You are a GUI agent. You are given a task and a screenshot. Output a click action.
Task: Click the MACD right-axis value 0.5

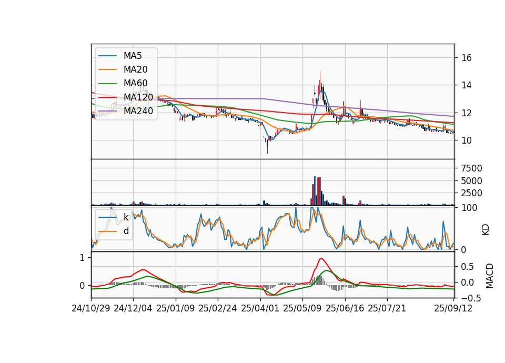click(467, 267)
